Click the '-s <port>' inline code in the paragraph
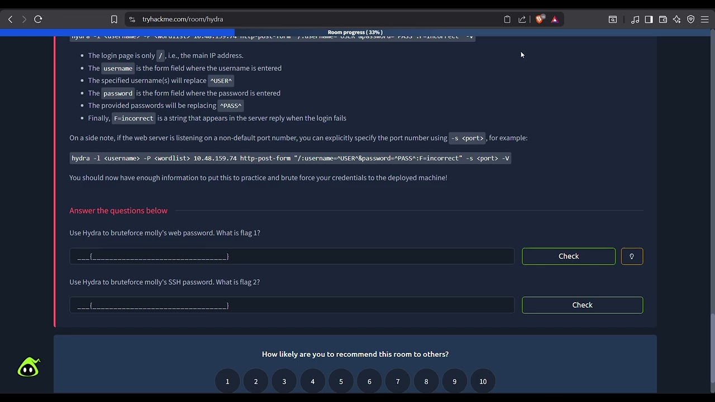715x402 pixels. pyautogui.click(x=468, y=138)
